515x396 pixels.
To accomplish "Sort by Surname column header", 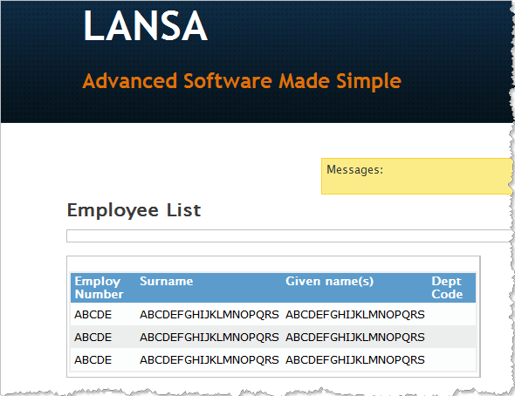I will (166, 281).
